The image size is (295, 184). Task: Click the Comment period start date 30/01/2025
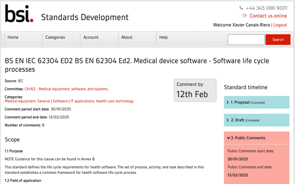[38, 109]
